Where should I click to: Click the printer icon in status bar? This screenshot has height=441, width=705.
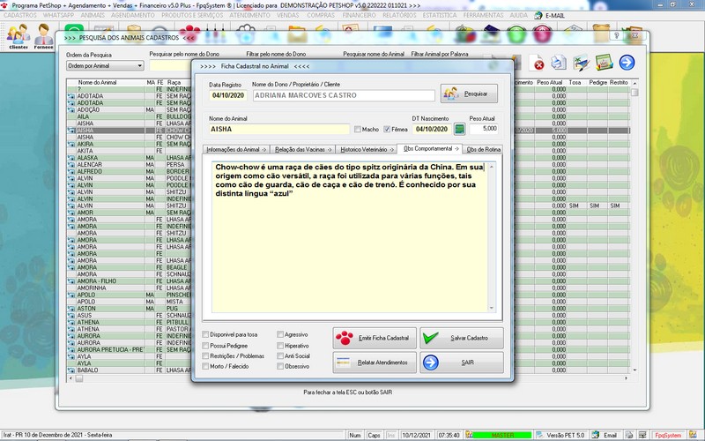(629, 435)
